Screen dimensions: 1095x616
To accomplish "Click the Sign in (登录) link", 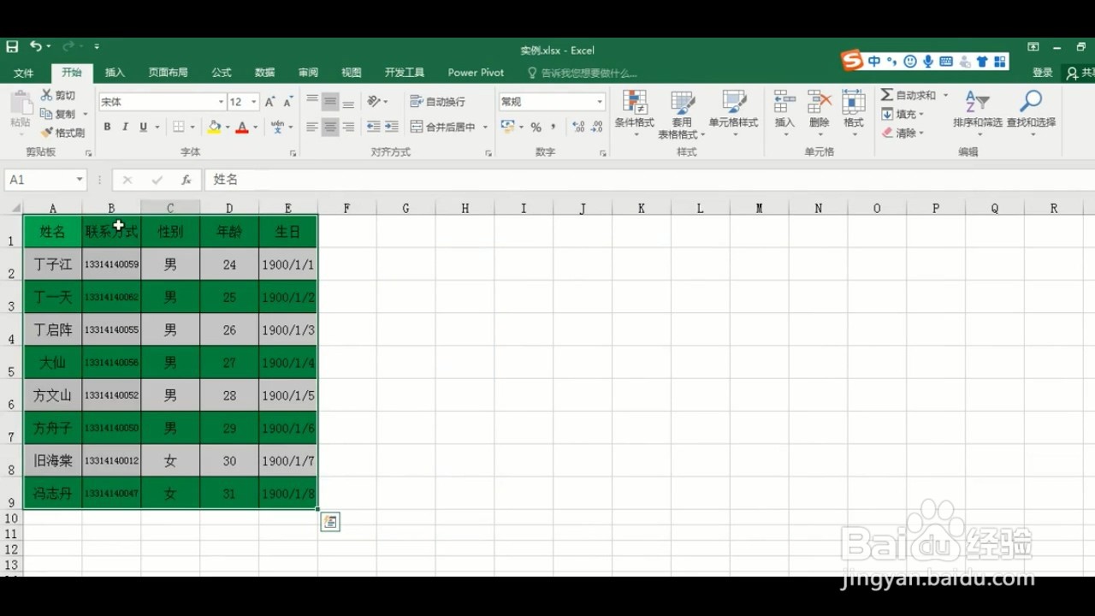I will (x=1042, y=73).
